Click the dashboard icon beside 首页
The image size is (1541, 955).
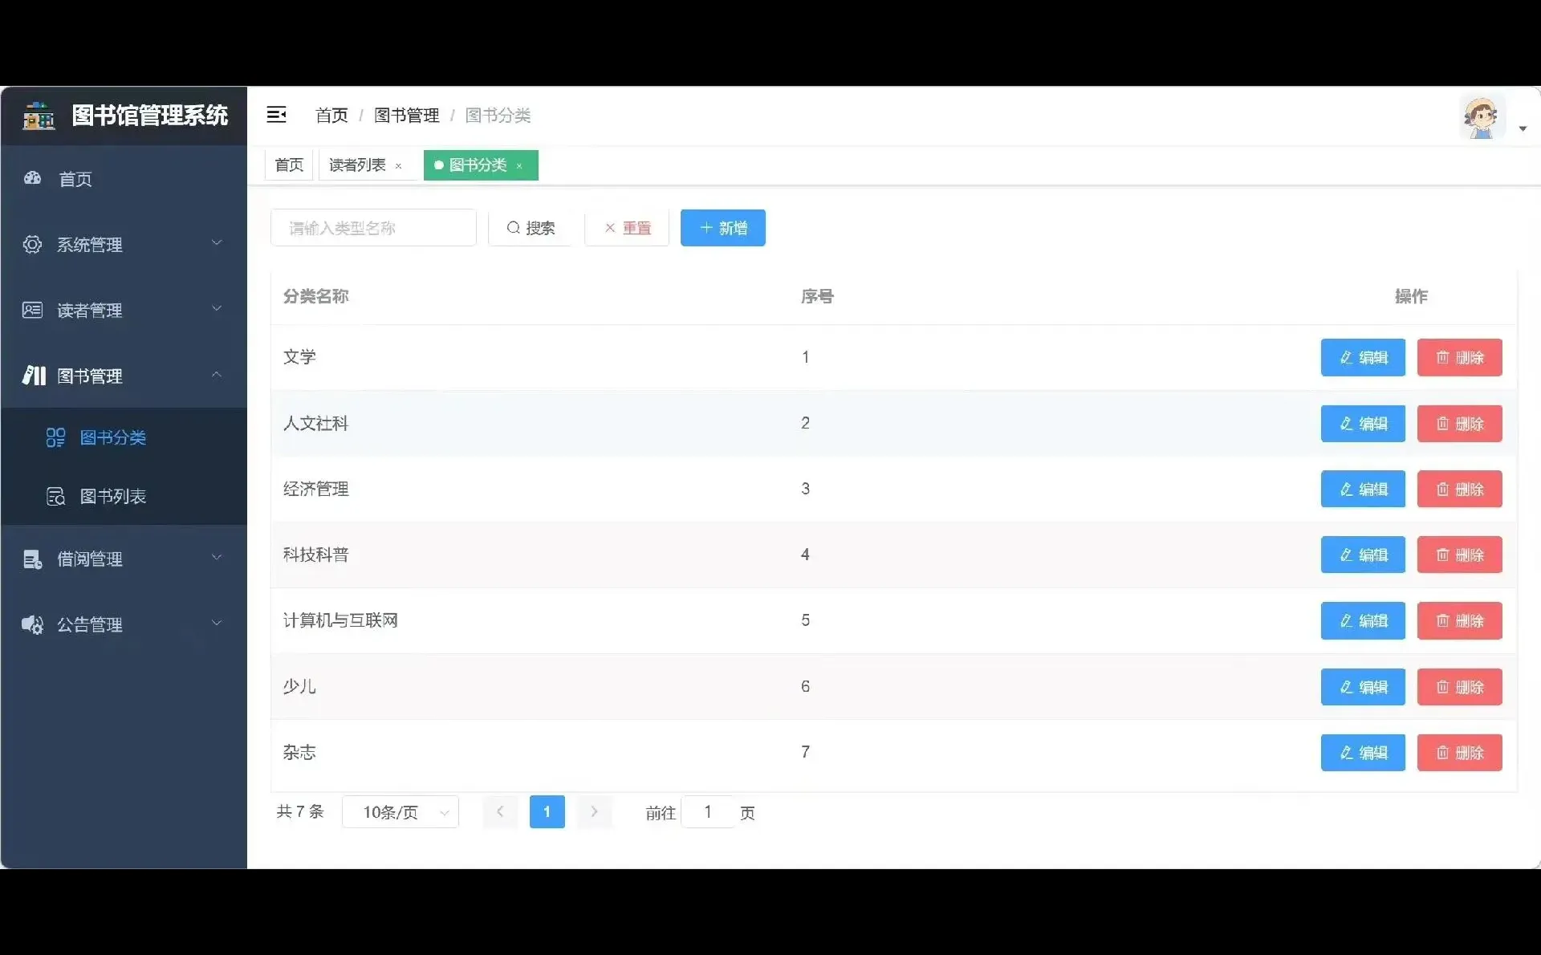coord(32,178)
